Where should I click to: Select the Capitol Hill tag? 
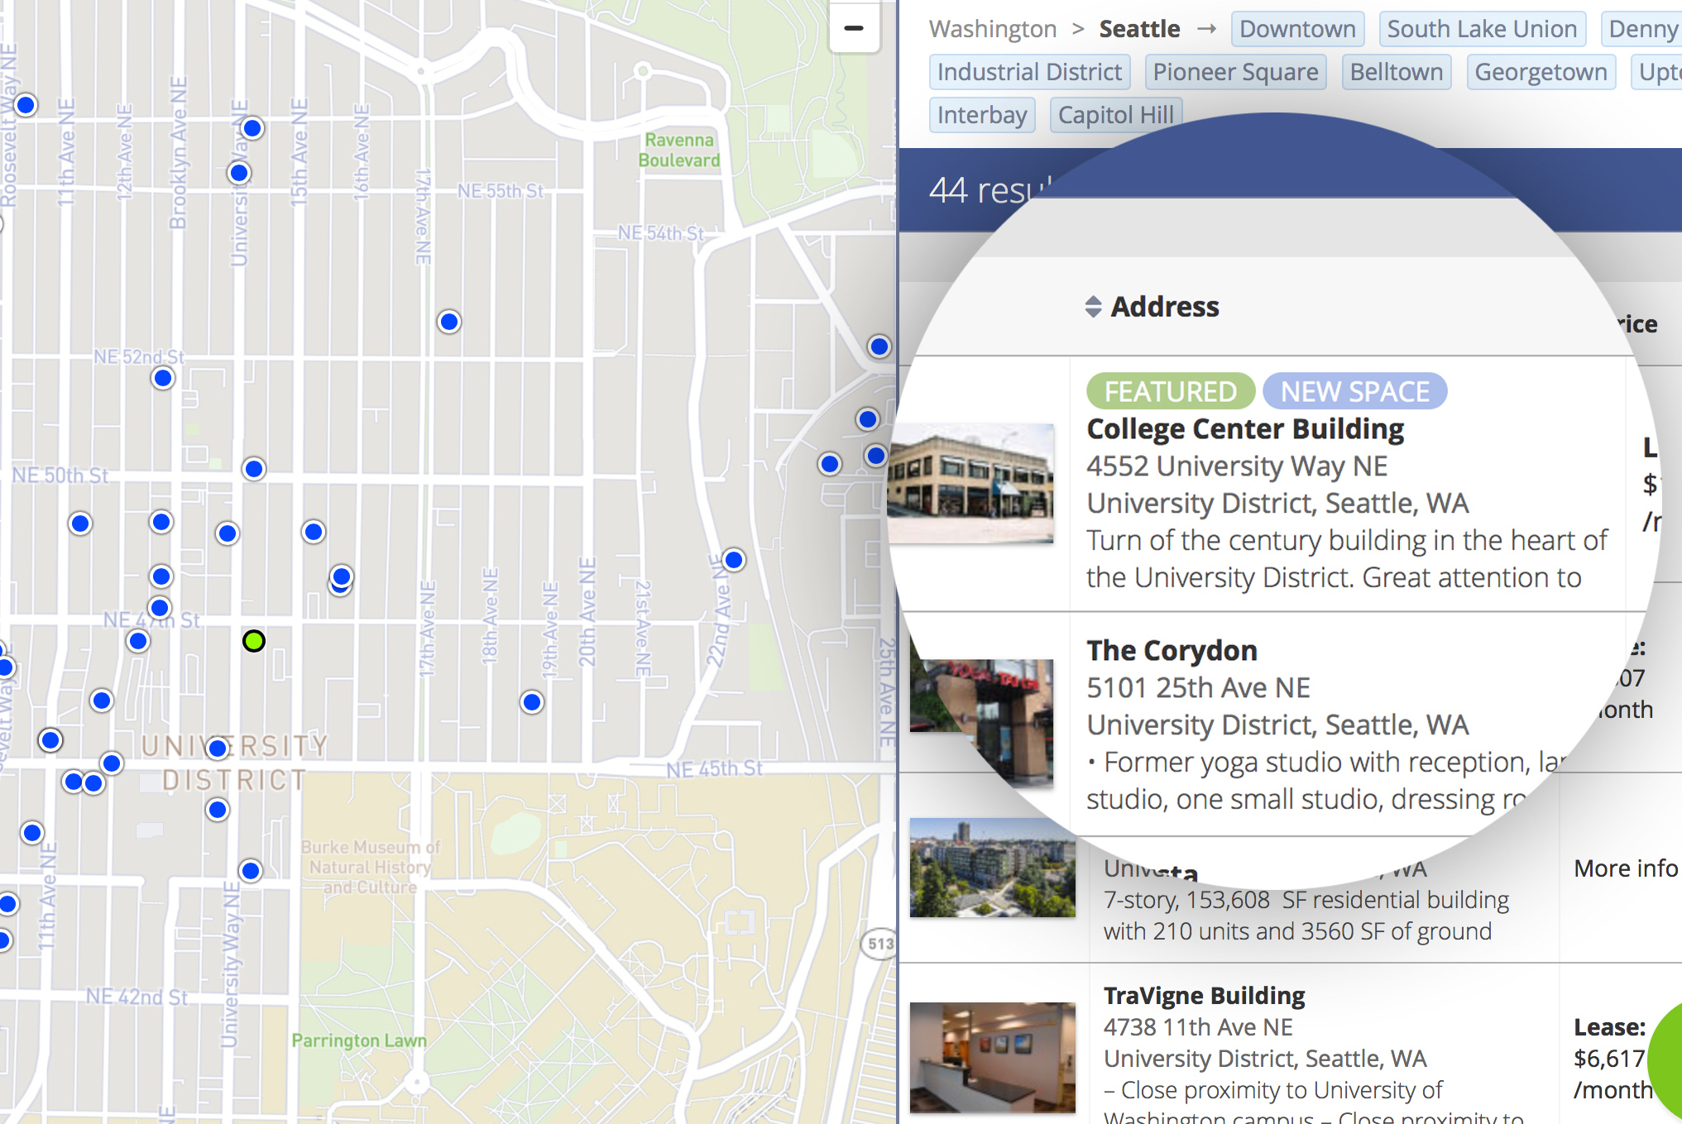[x=1115, y=115]
